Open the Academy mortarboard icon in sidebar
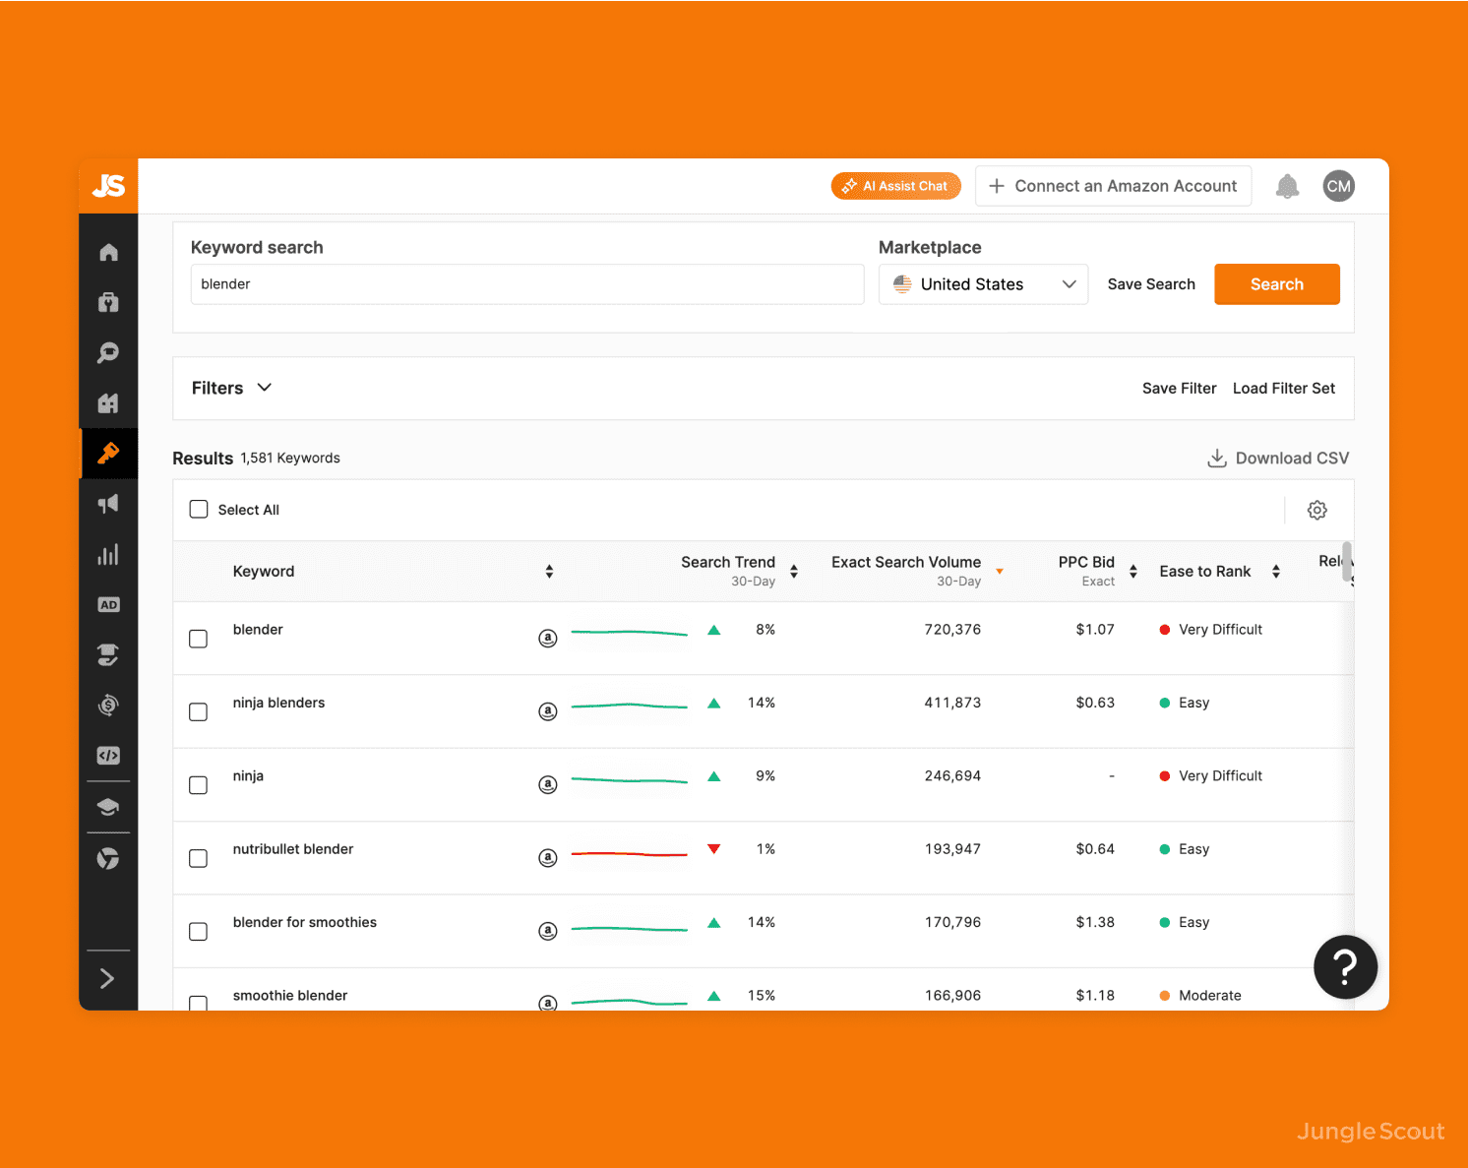Screen dimensions: 1468x1168 [108, 808]
